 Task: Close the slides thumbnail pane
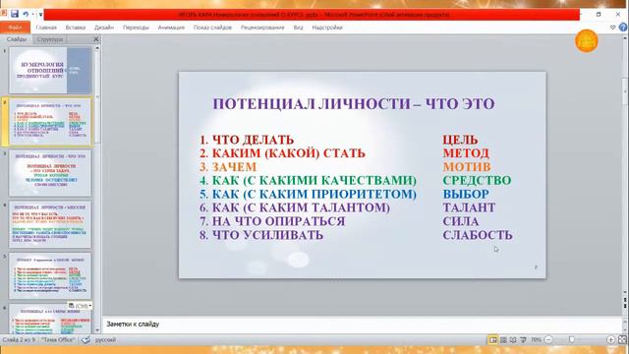coord(96,39)
